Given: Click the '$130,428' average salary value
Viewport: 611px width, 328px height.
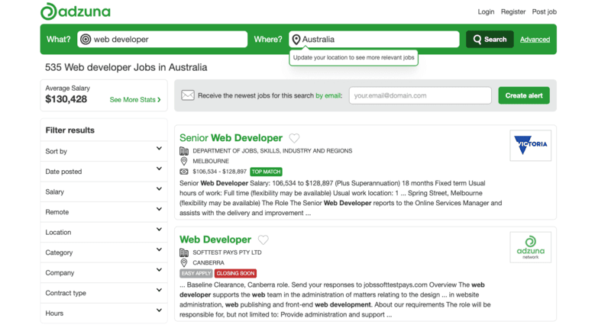Looking at the screenshot, I should (66, 99).
